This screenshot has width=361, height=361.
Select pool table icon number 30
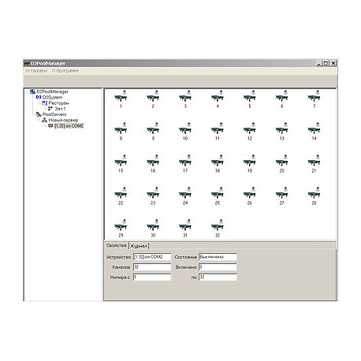[153, 225]
